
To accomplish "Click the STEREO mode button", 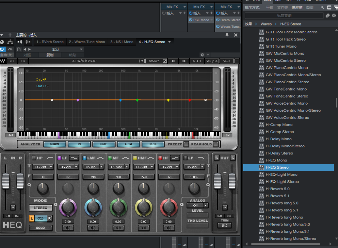I will point(41,208).
